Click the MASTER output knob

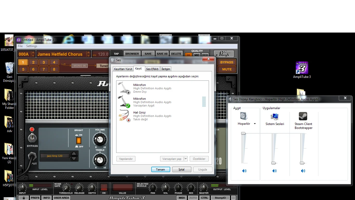(204, 187)
